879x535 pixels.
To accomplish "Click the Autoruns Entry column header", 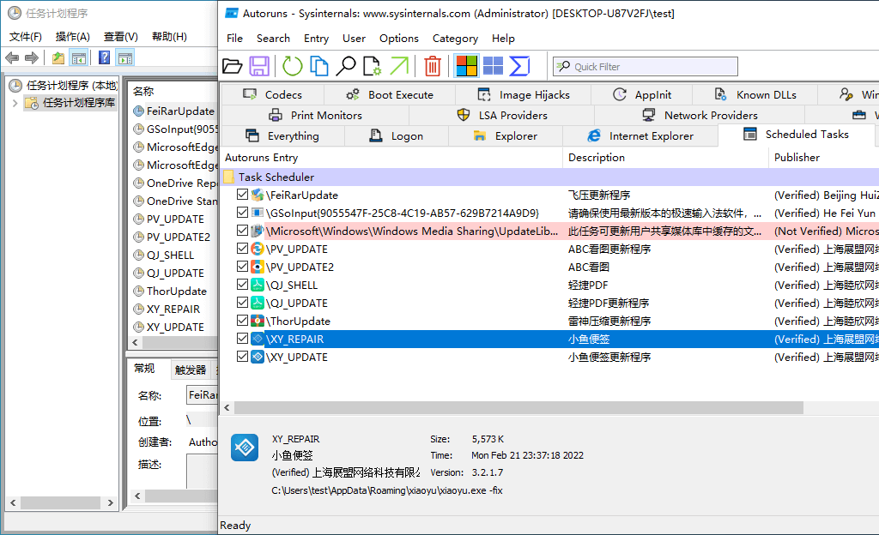I will [391, 157].
